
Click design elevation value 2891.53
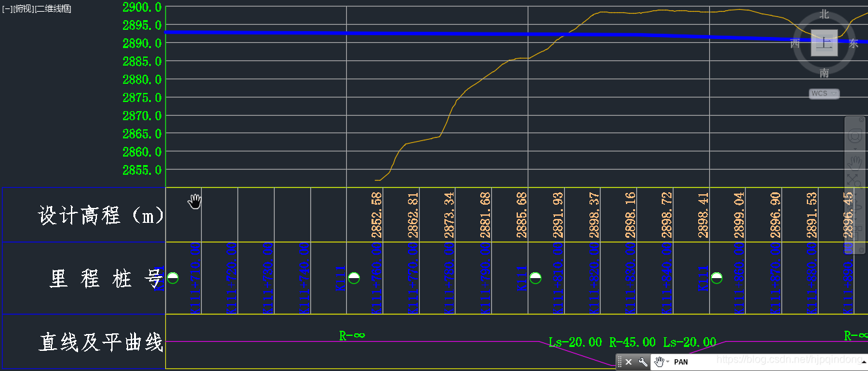811,215
